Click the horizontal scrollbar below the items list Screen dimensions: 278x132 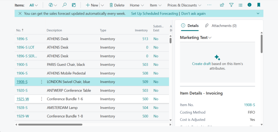click(x=50, y=125)
